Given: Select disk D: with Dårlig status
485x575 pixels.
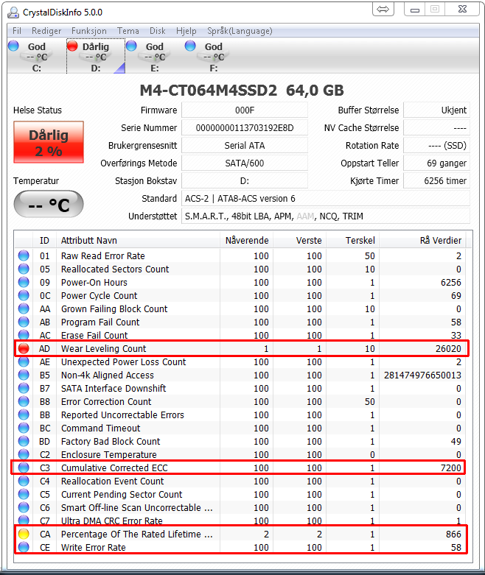Looking at the screenshot, I should [x=96, y=57].
